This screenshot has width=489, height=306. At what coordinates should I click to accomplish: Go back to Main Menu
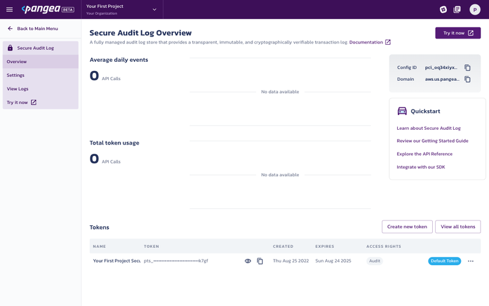coord(33,29)
